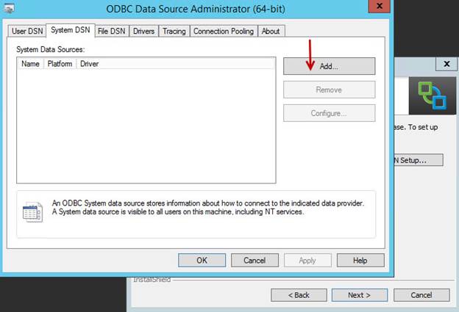Switch to Connection Pooling tab
The height and width of the screenshot is (312, 459).
[224, 32]
